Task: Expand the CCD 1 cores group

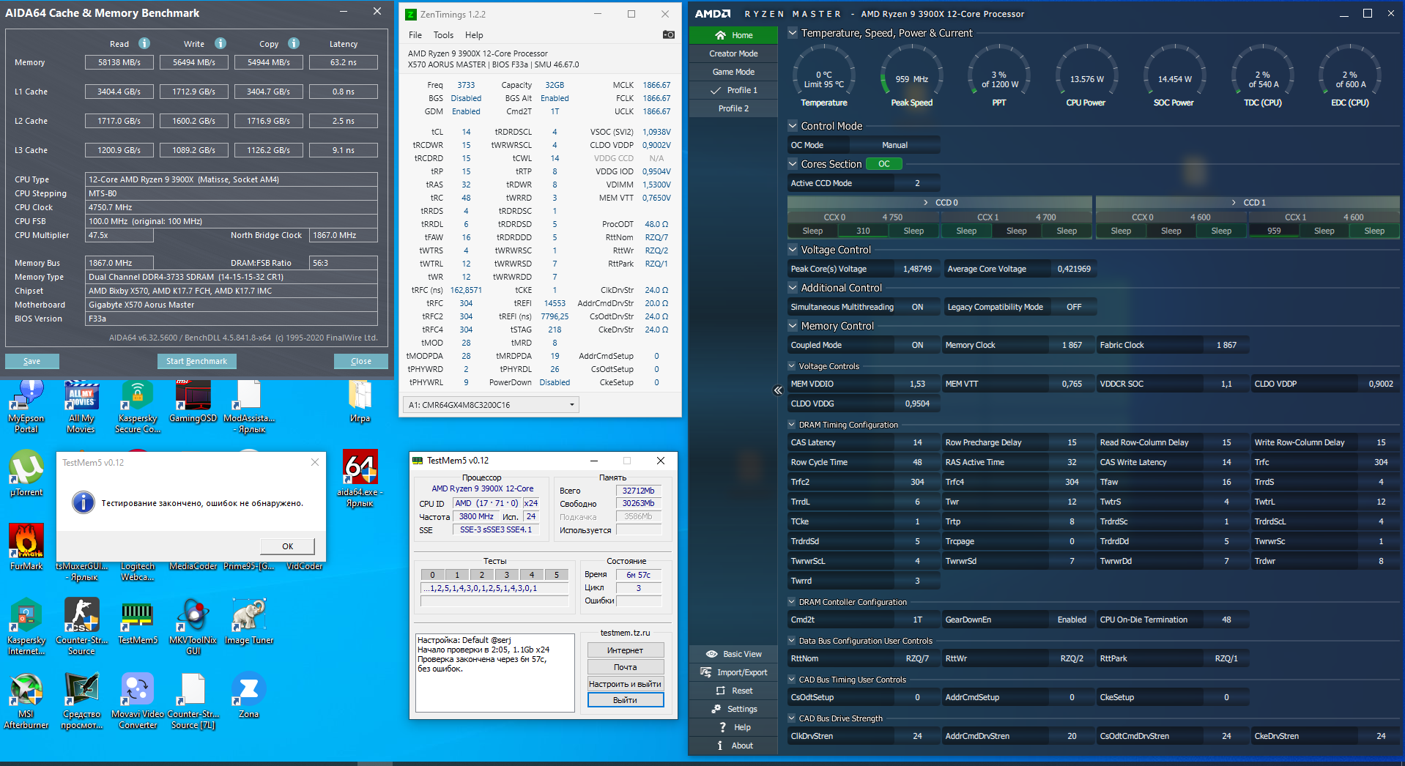Action: (x=1248, y=202)
